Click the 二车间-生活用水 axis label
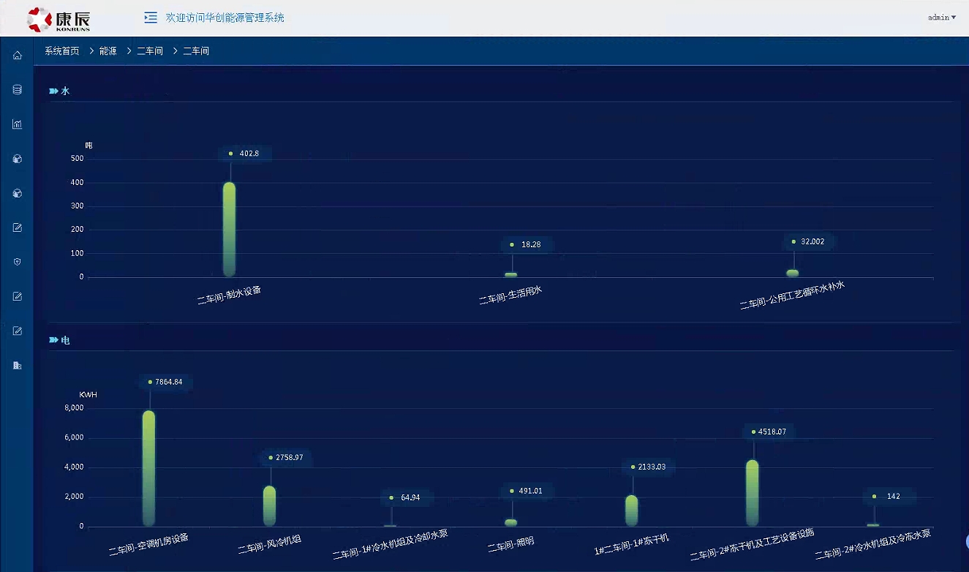The width and height of the screenshot is (969, 572). [510, 295]
